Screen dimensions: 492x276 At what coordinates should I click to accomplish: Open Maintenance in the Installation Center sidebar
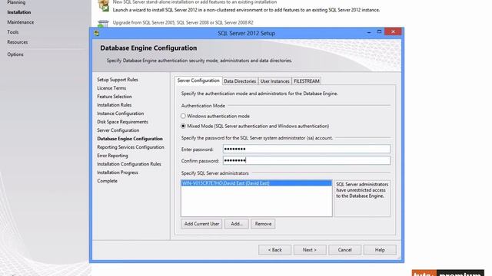pyautogui.click(x=21, y=22)
